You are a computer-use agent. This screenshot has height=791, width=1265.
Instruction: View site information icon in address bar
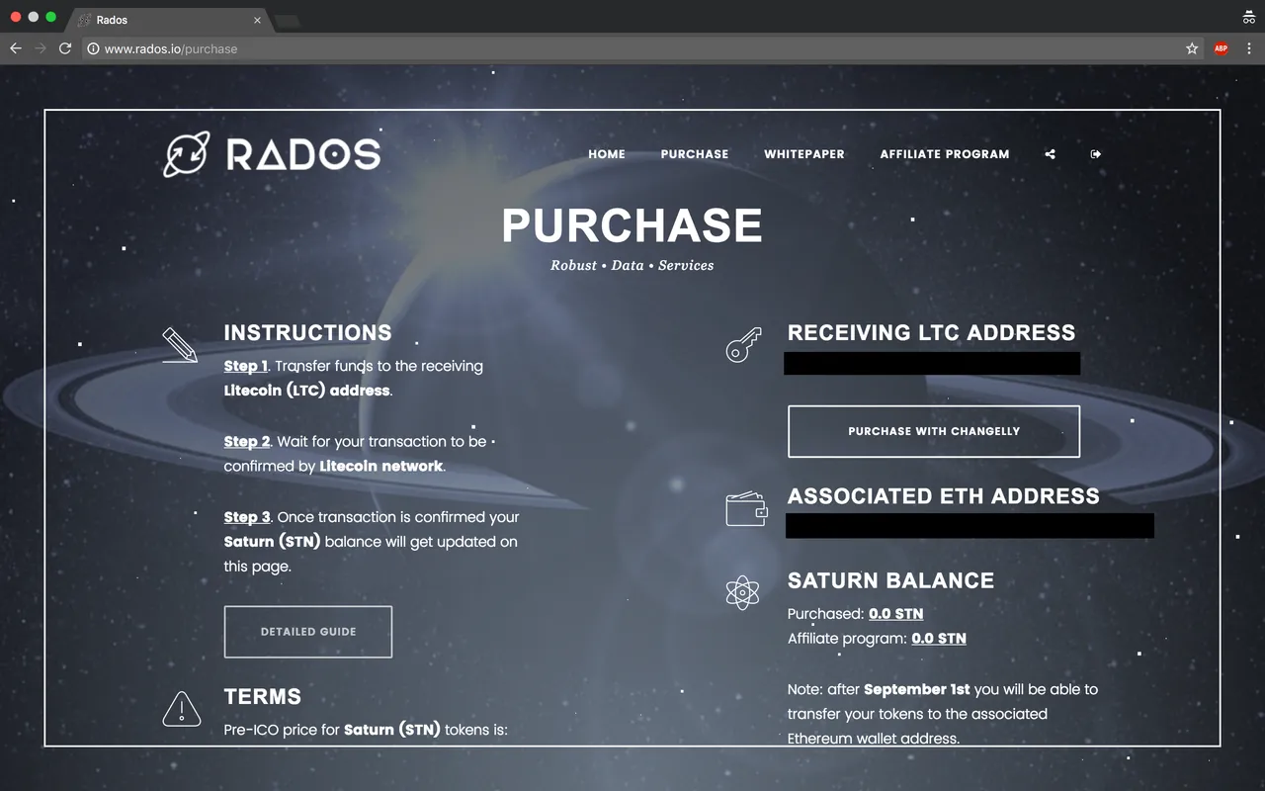point(93,48)
